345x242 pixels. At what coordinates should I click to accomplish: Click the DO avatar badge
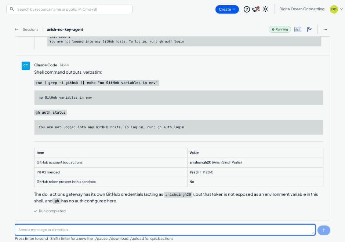click(x=334, y=9)
